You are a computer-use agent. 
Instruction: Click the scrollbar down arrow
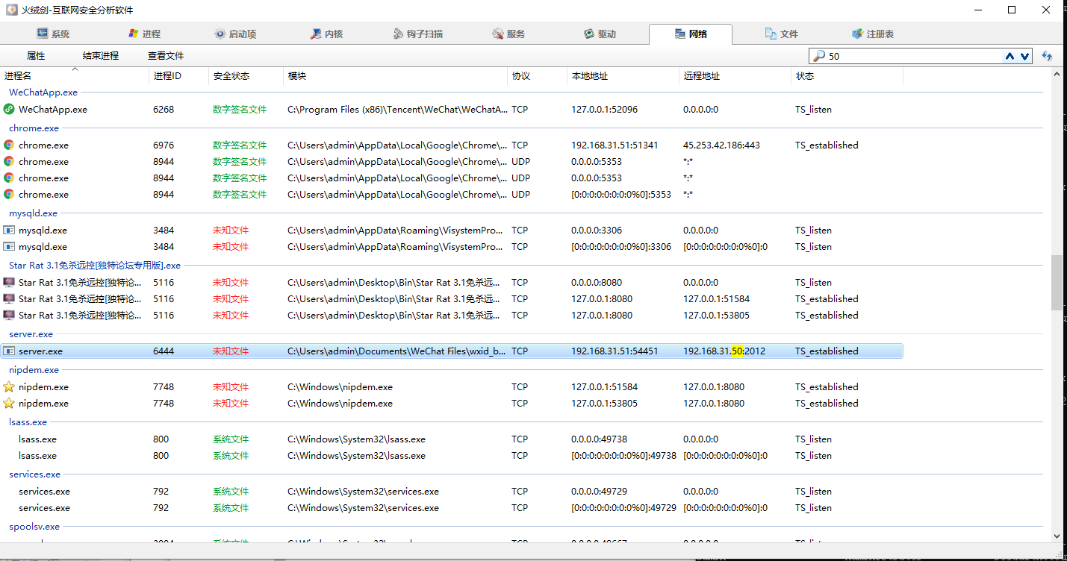(1056, 536)
